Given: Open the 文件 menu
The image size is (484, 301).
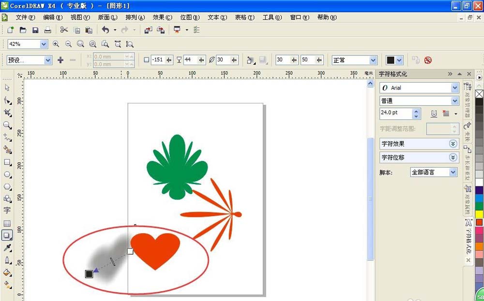Looking at the screenshot, I should click(26, 17).
